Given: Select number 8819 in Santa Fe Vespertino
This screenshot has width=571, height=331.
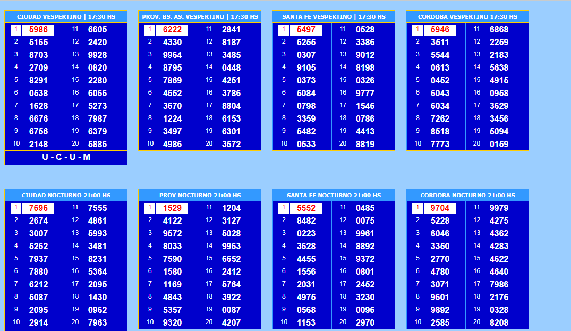Looking at the screenshot, I should 365,144.
